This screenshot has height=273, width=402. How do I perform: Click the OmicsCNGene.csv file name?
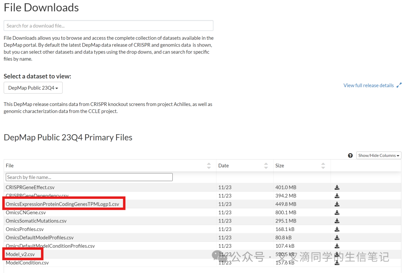click(x=26, y=213)
